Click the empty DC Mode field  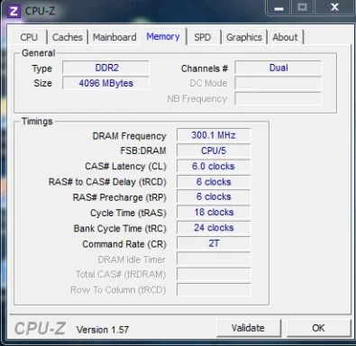pyautogui.click(x=278, y=83)
